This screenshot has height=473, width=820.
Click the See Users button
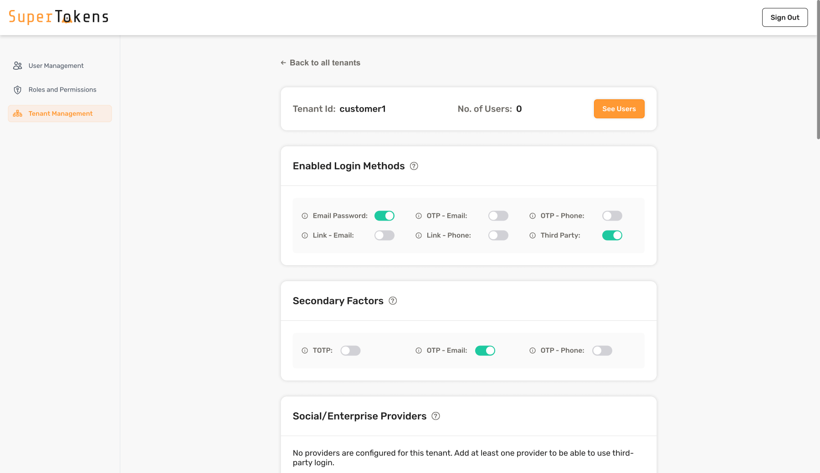coord(619,109)
